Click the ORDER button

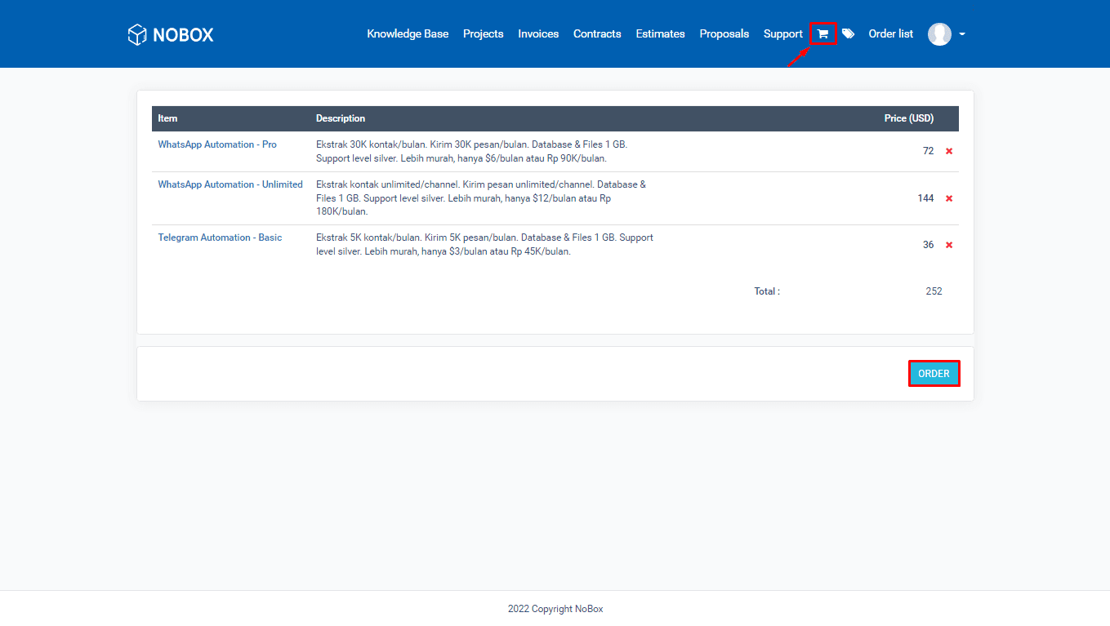[x=934, y=373]
